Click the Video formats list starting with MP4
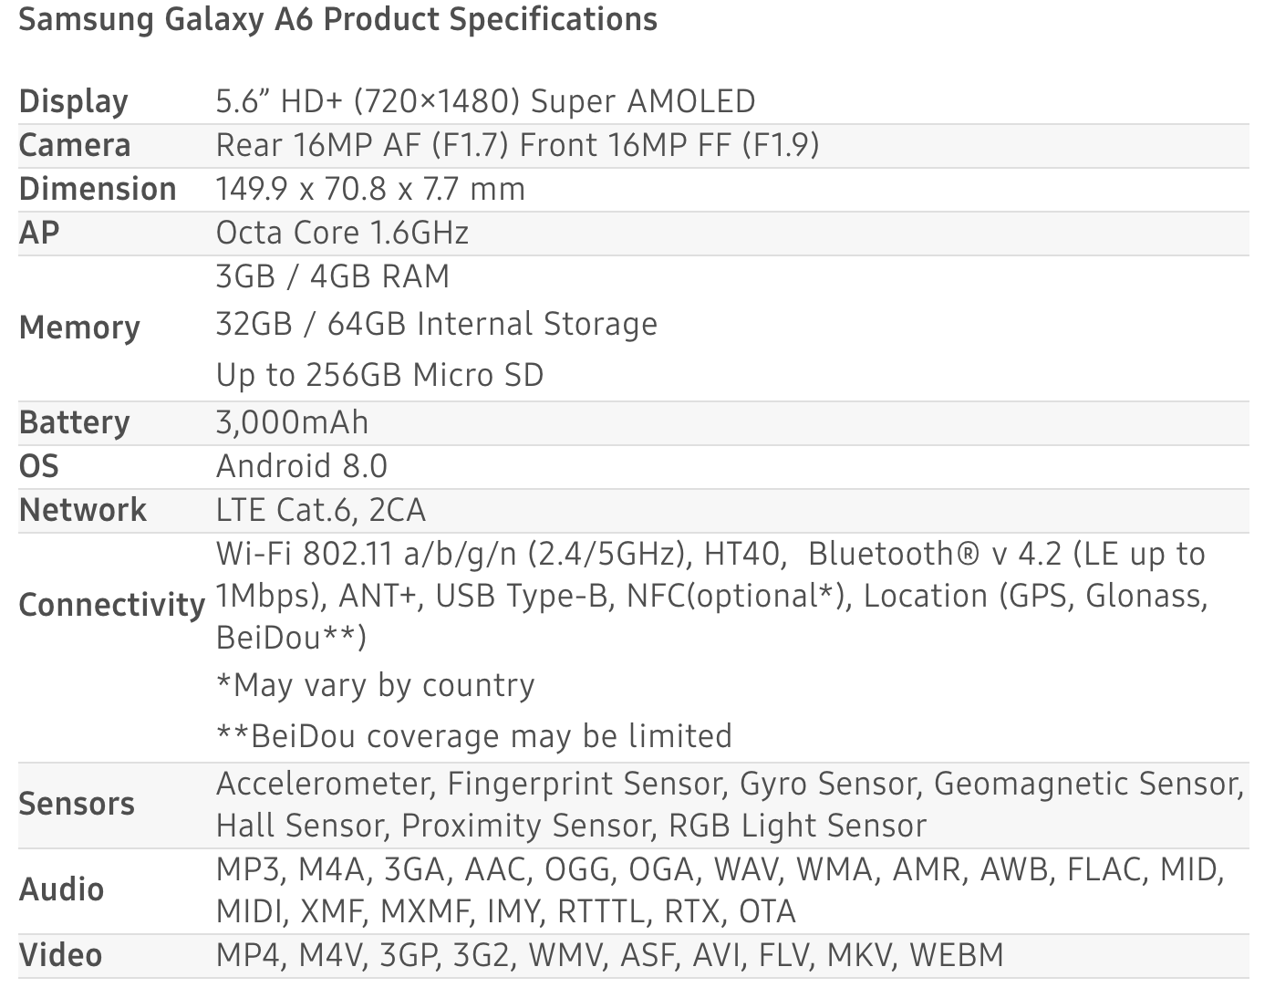The image size is (1275, 998). [610, 955]
